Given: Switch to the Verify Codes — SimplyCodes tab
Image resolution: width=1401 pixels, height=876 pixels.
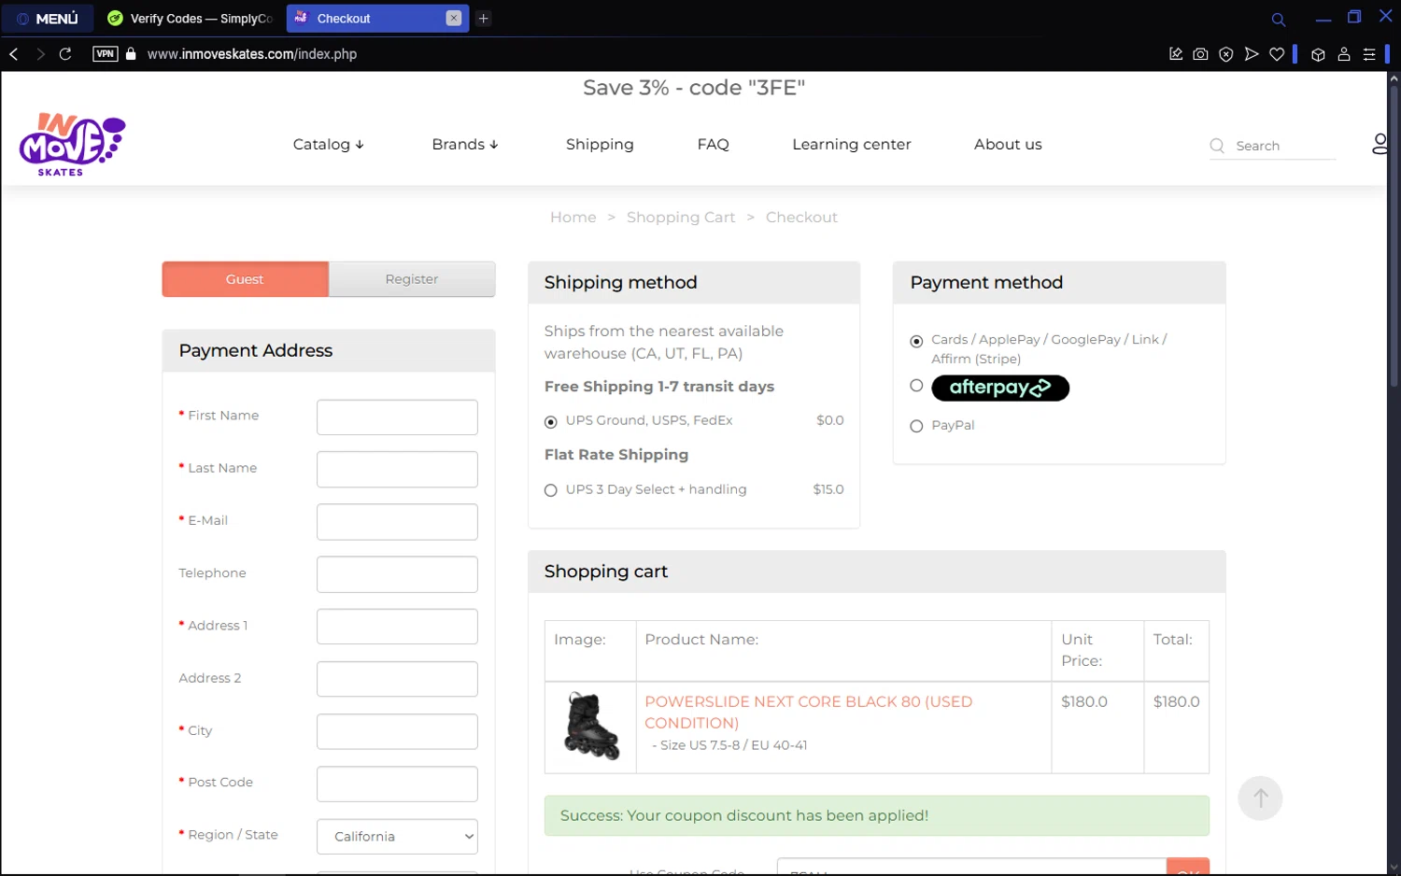Looking at the screenshot, I should pos(191,18).
